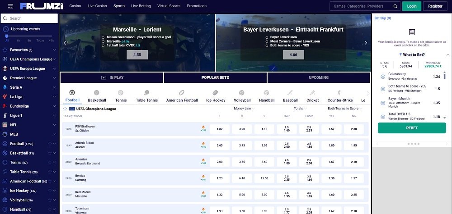Select the Cricket sport icon
Image resolution: width=452 pixels, height=214 pixels.
(312, 93)
